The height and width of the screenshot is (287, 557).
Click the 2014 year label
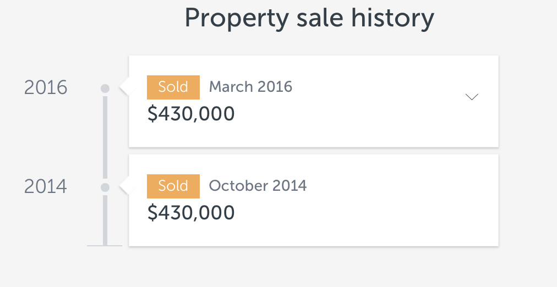(x=46, y=186)
